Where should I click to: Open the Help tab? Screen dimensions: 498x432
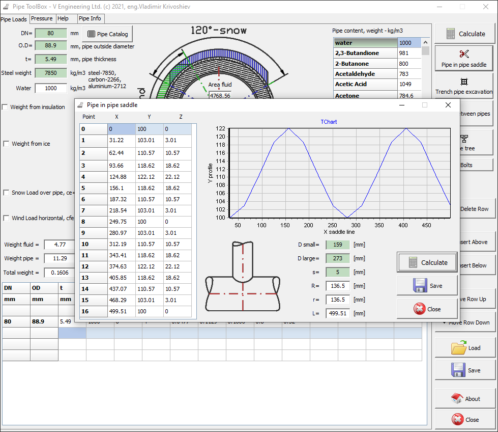point(63,18)
